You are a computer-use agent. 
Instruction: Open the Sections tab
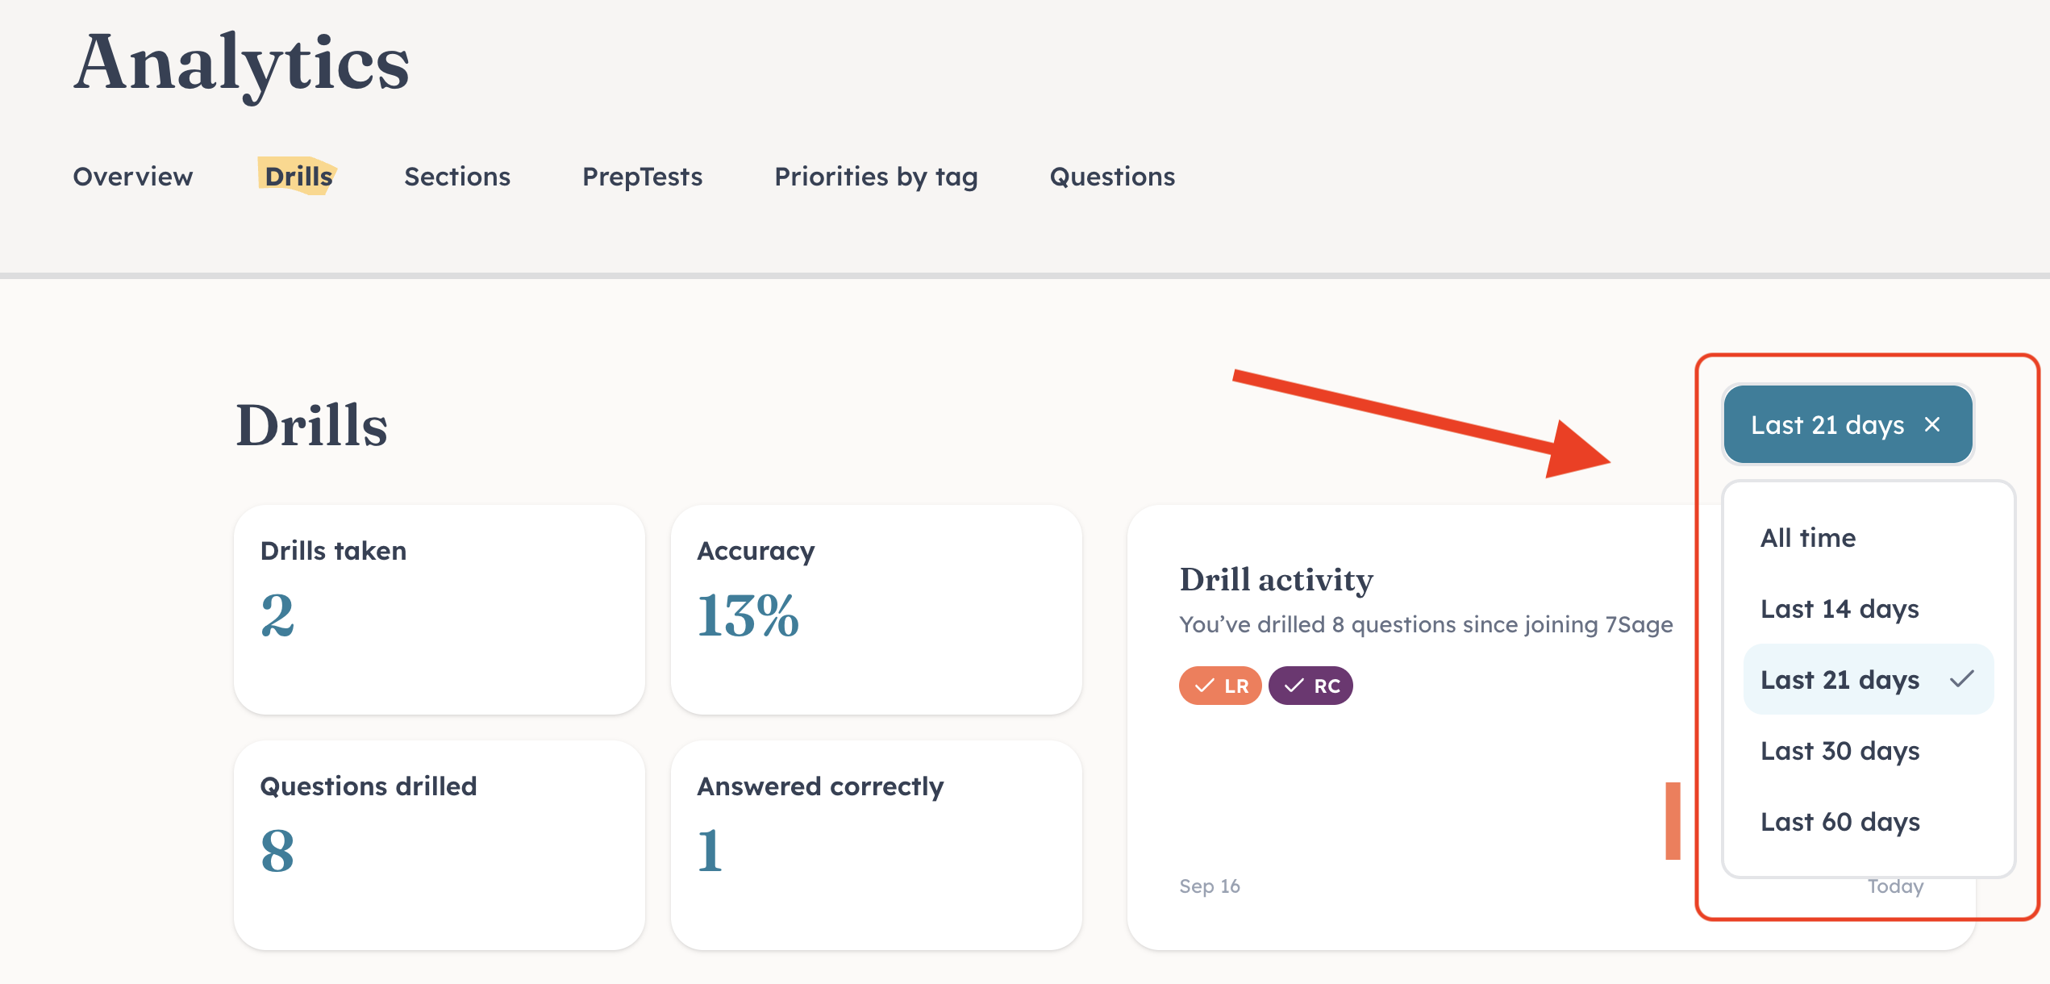457,177
